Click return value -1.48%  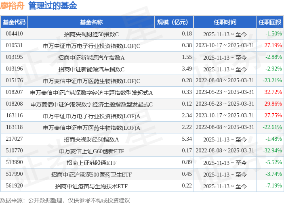[x=273, y=139]
